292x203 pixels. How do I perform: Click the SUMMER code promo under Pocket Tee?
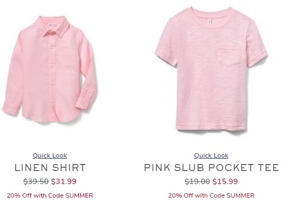point(211,195)
